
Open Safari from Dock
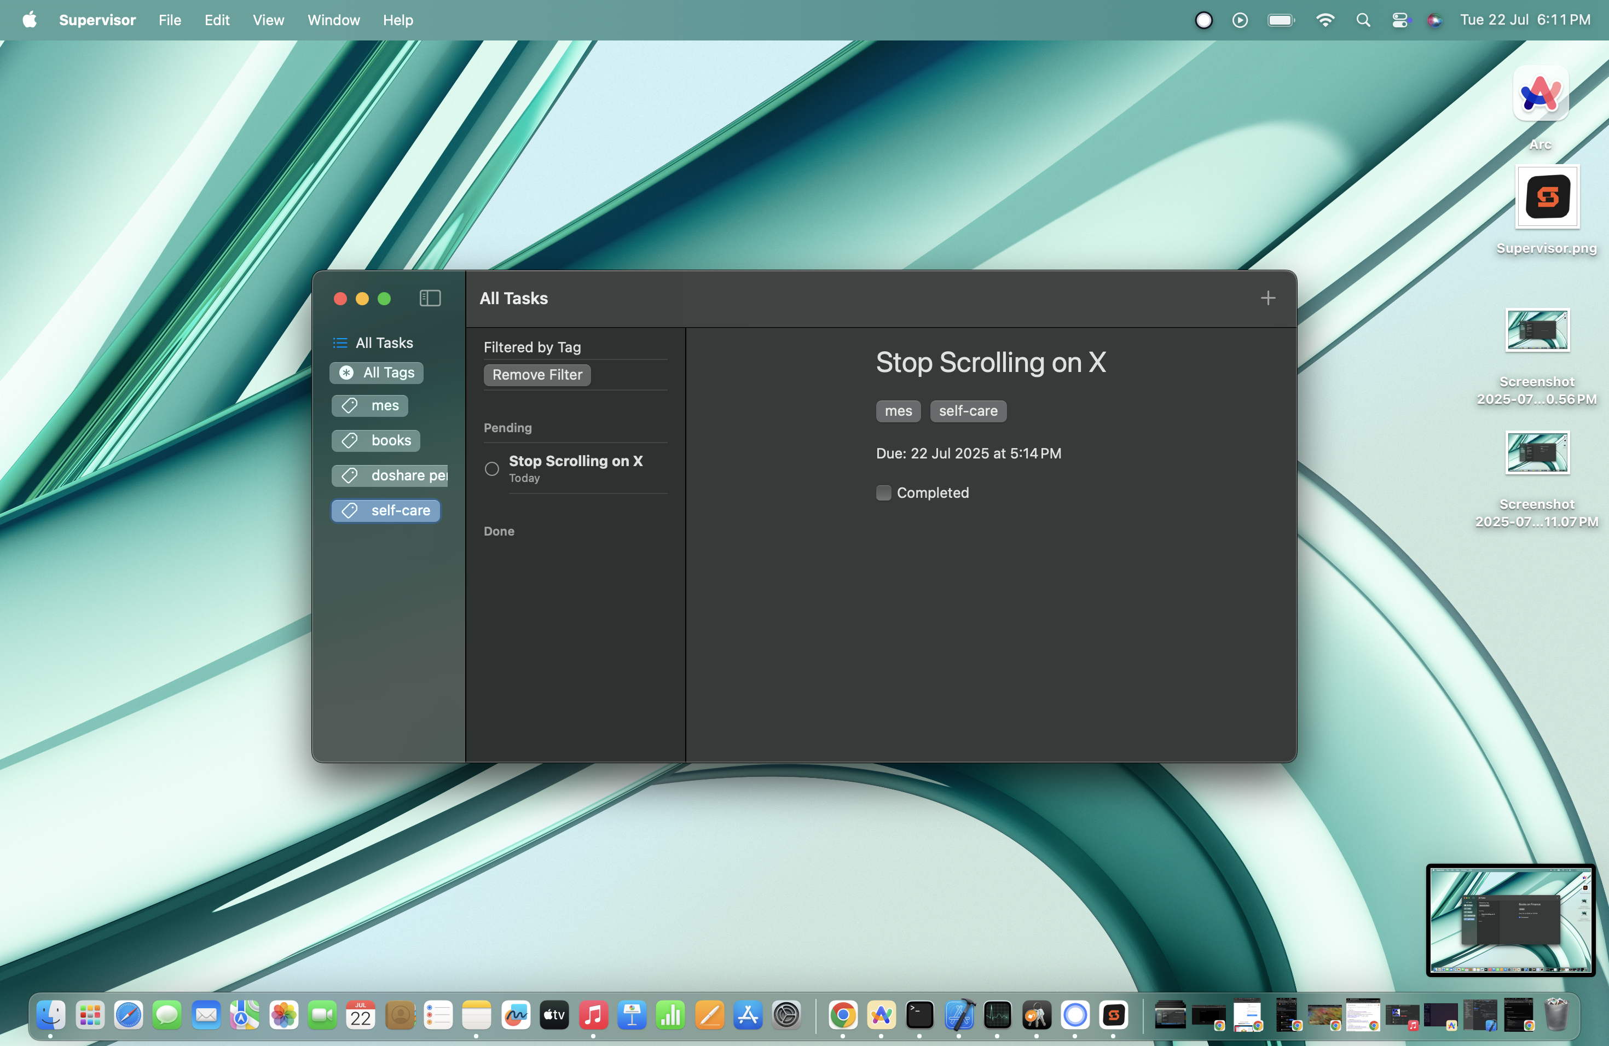tap(129, 1015)
